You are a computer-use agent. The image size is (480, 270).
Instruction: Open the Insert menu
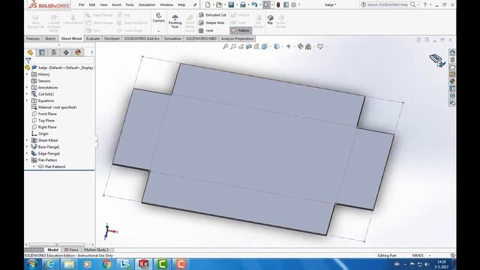116,5
